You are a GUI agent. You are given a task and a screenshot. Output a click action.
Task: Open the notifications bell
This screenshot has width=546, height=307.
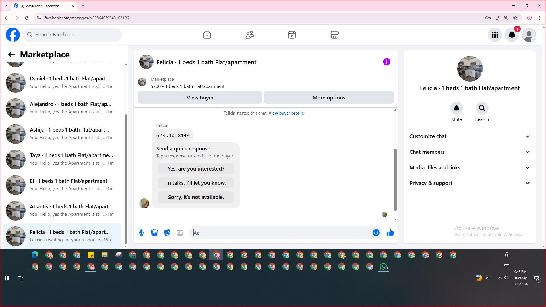(x=512, y=35)
